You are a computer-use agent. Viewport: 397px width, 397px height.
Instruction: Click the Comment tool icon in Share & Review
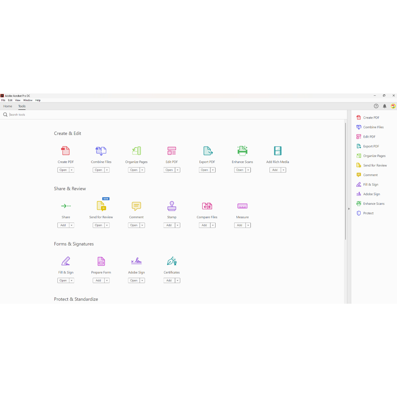pos(136,206)
